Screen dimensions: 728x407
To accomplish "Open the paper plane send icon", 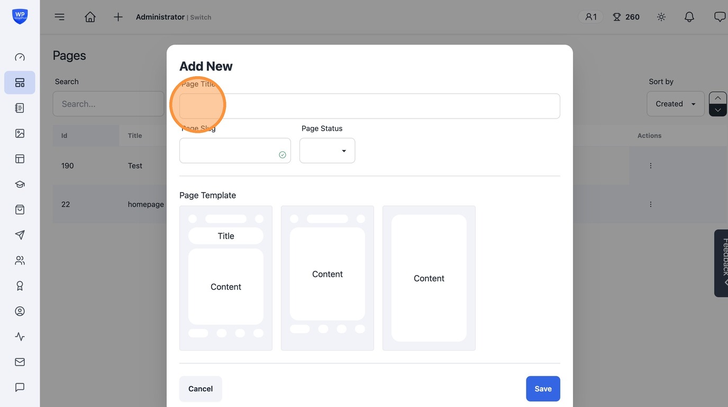I will pos(20,235).
